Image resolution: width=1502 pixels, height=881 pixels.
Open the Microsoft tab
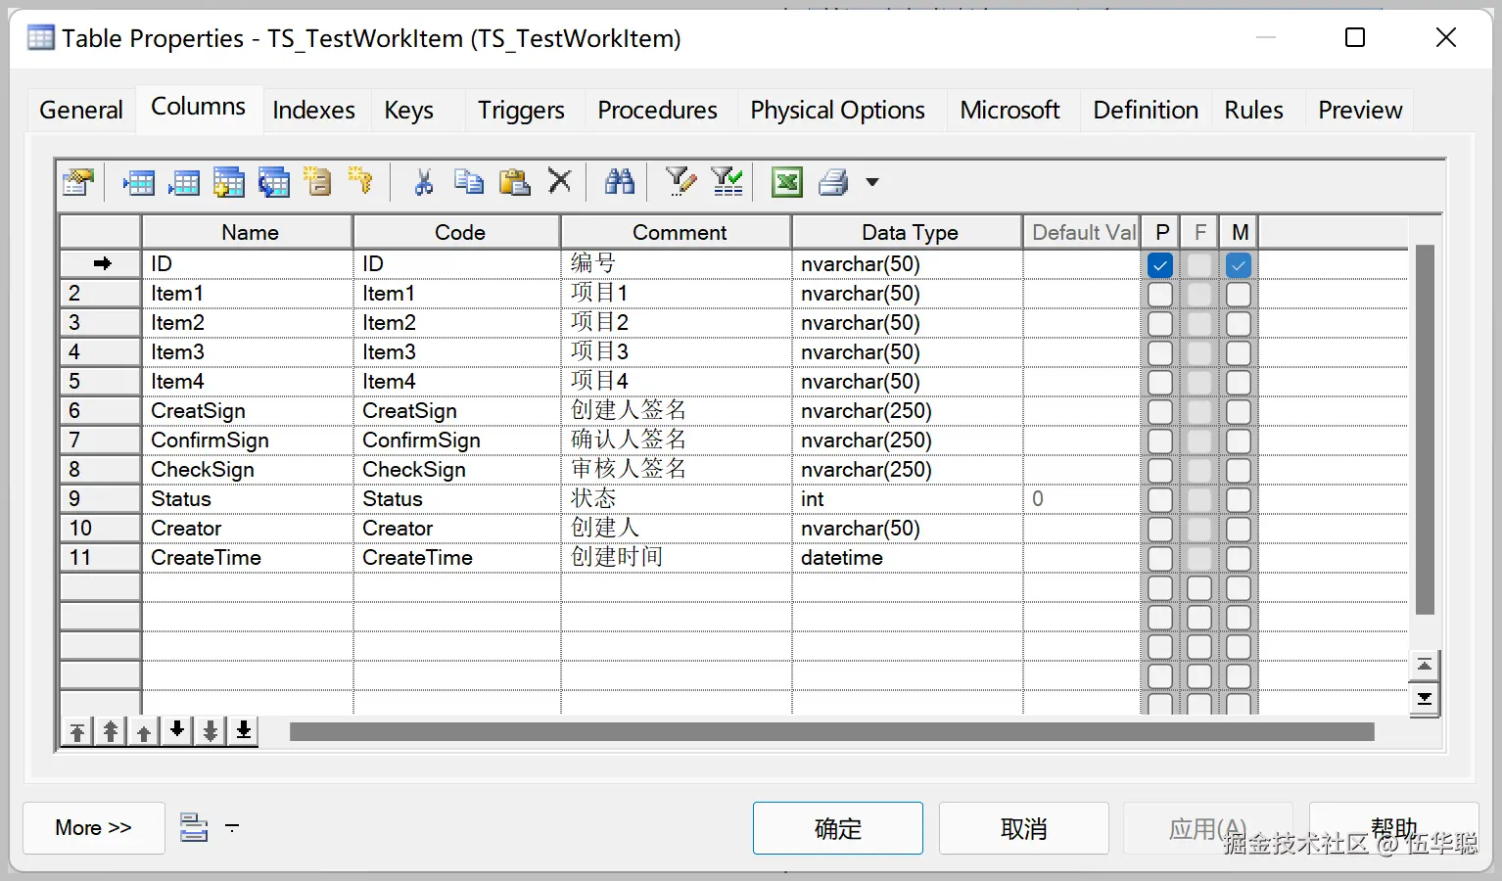1009,110
